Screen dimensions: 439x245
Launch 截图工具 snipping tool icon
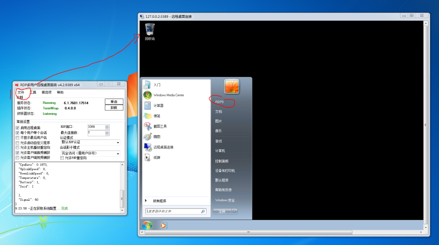147,126
